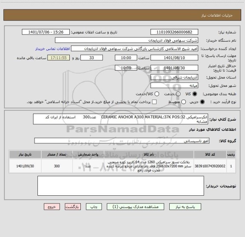Click the واحد شمارش column header
This screenshot has height=237, width=245.
(88, 154)
